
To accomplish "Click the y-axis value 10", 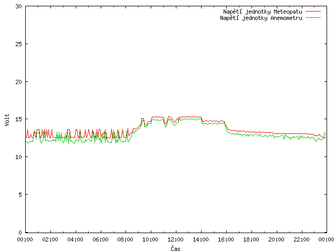I will (x=19, y=157).
